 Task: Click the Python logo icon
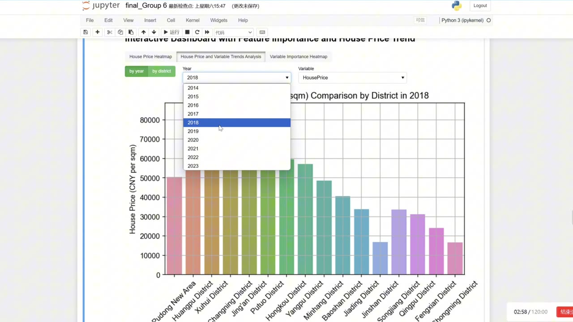click(457, 6)
